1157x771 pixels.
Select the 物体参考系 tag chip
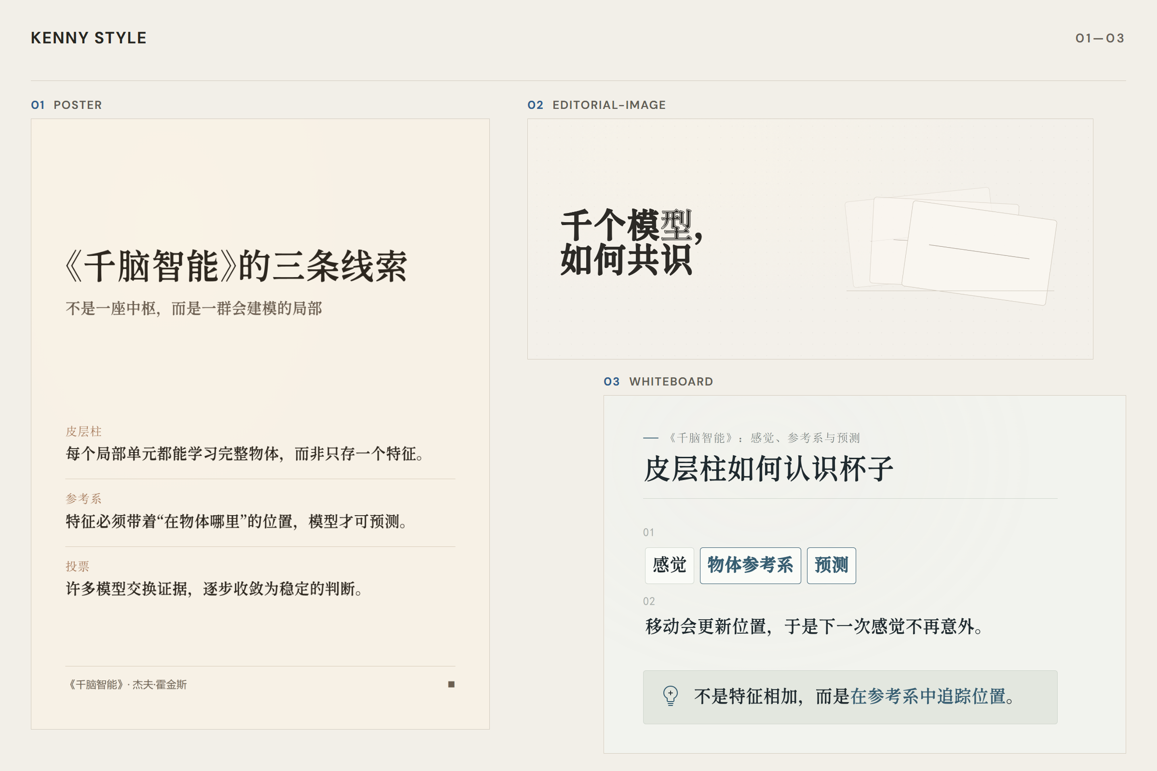[x=750, y=565]
